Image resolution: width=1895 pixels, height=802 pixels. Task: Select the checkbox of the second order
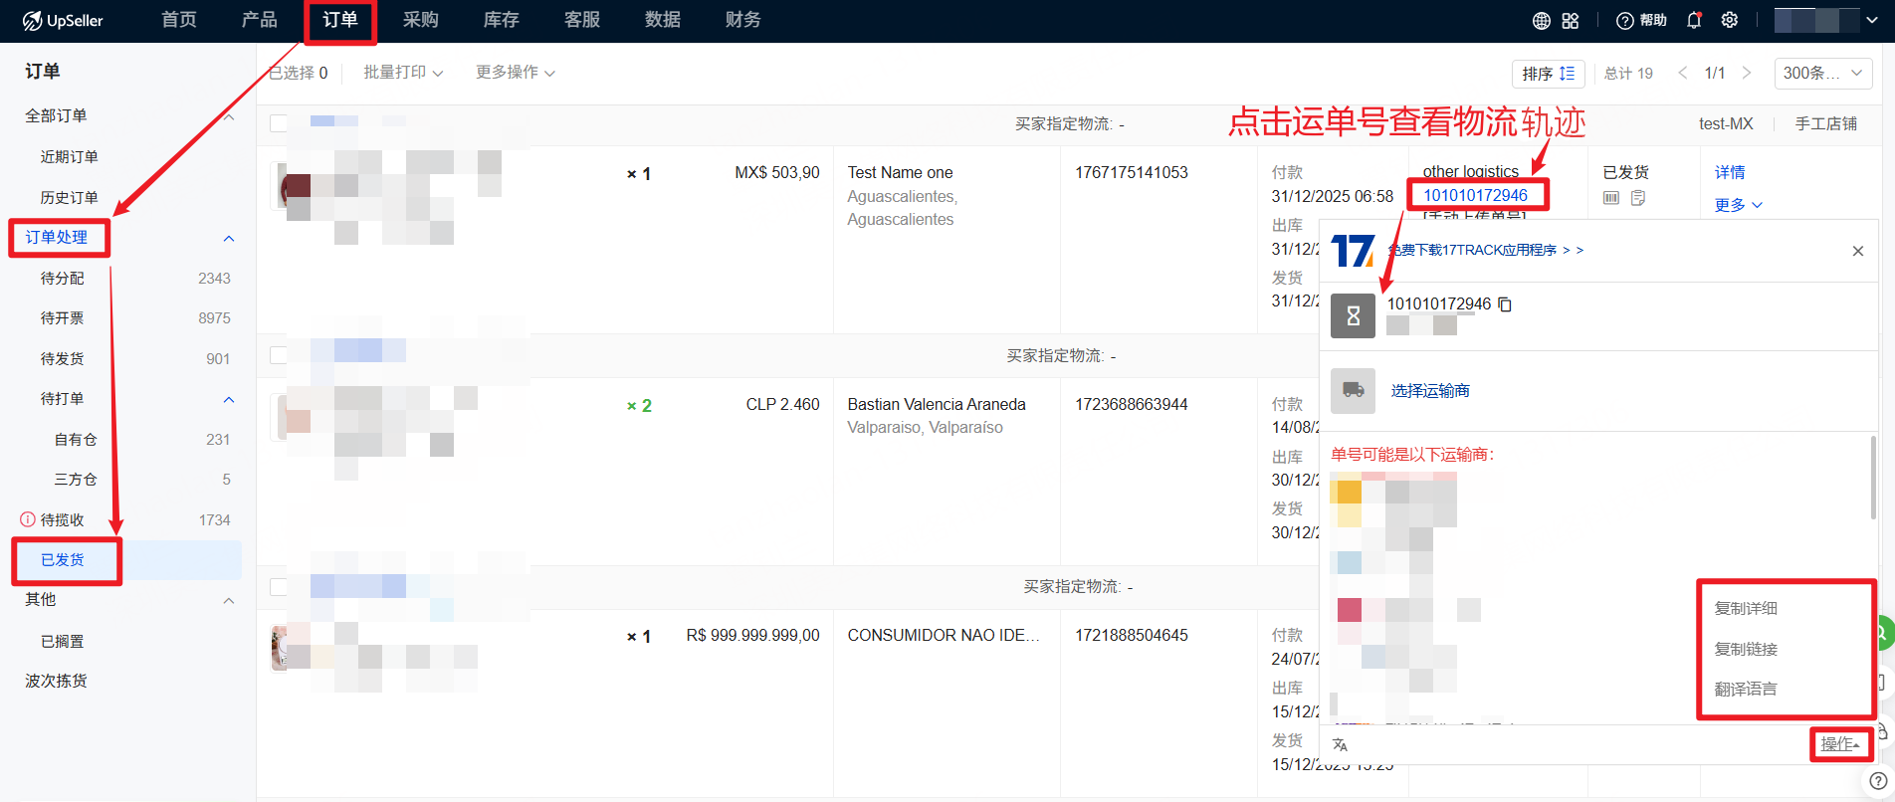coord(279,355)
